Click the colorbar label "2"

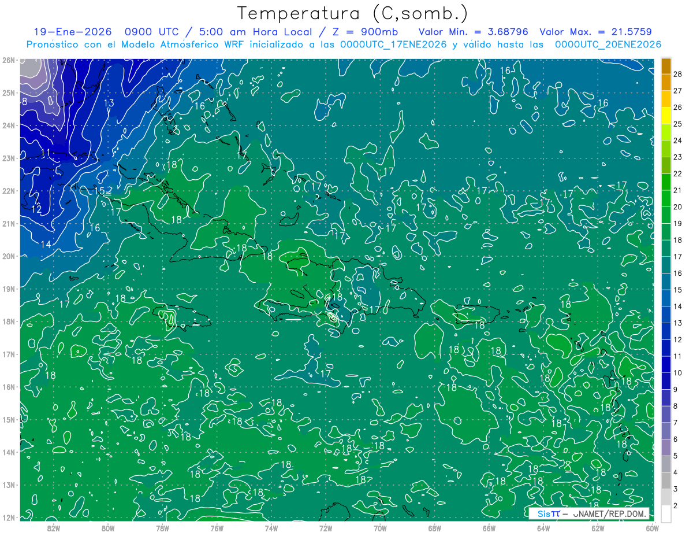click(x=676, y=506)
